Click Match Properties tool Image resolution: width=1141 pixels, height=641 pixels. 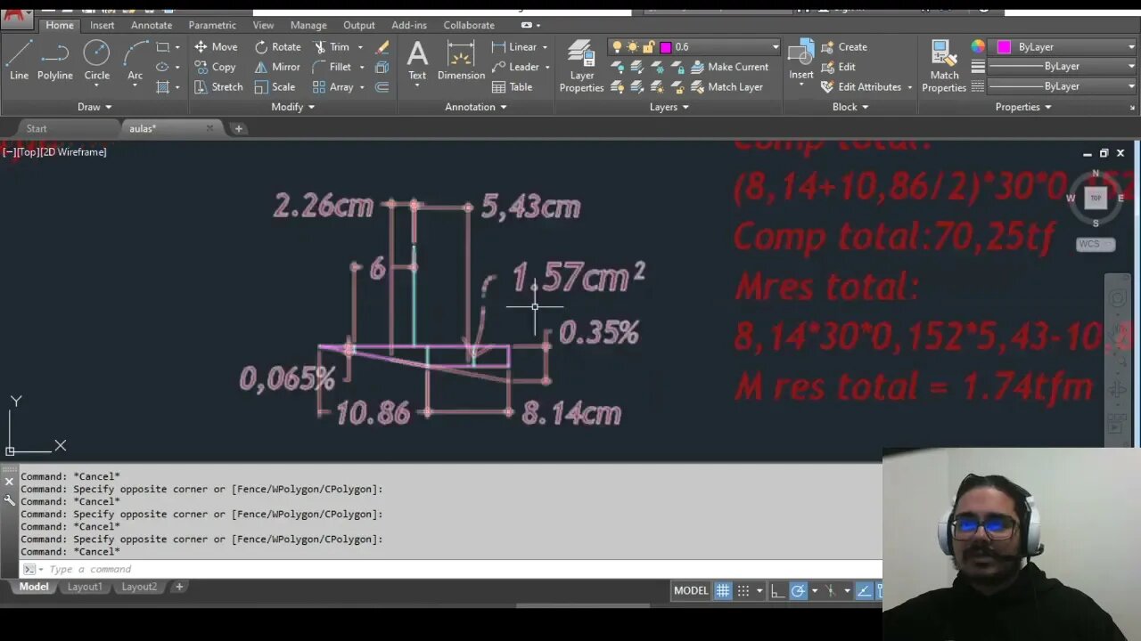click(x=944, y=67)
